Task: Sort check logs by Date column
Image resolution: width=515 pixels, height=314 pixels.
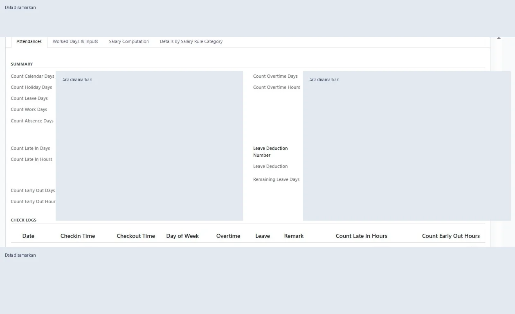Action: [x=28, y=236]
